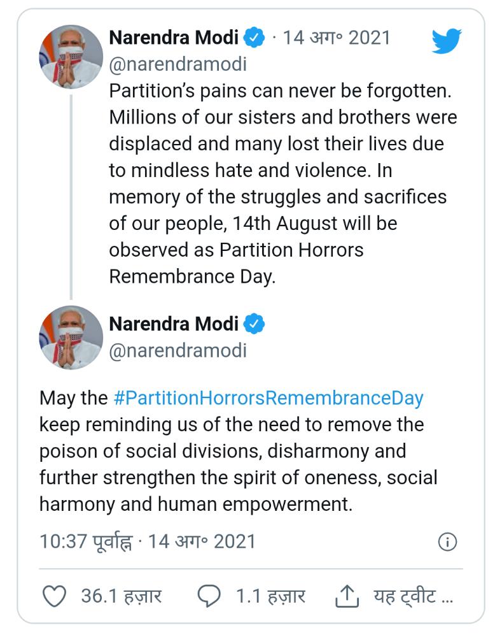Open Modi's avatar in the second tweet
Image resolution: width=502 pixels, height=637 pixels.
(x=71, y=337)
